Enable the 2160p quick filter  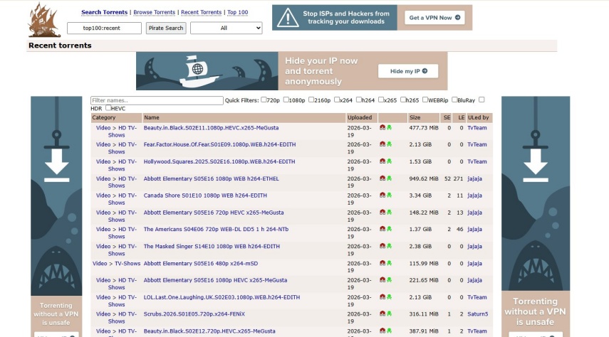pyautogui.click(x=311, y=100)
